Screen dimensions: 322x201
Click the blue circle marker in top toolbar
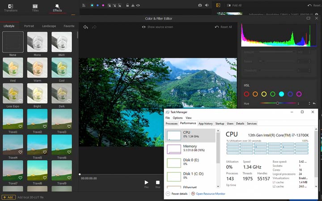97,5
